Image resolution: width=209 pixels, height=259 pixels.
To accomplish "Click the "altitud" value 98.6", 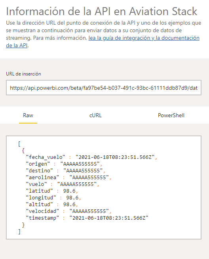I will point(69,205).
